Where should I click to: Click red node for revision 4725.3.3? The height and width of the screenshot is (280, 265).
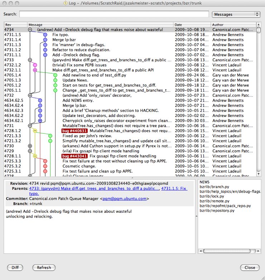[45, 161]
